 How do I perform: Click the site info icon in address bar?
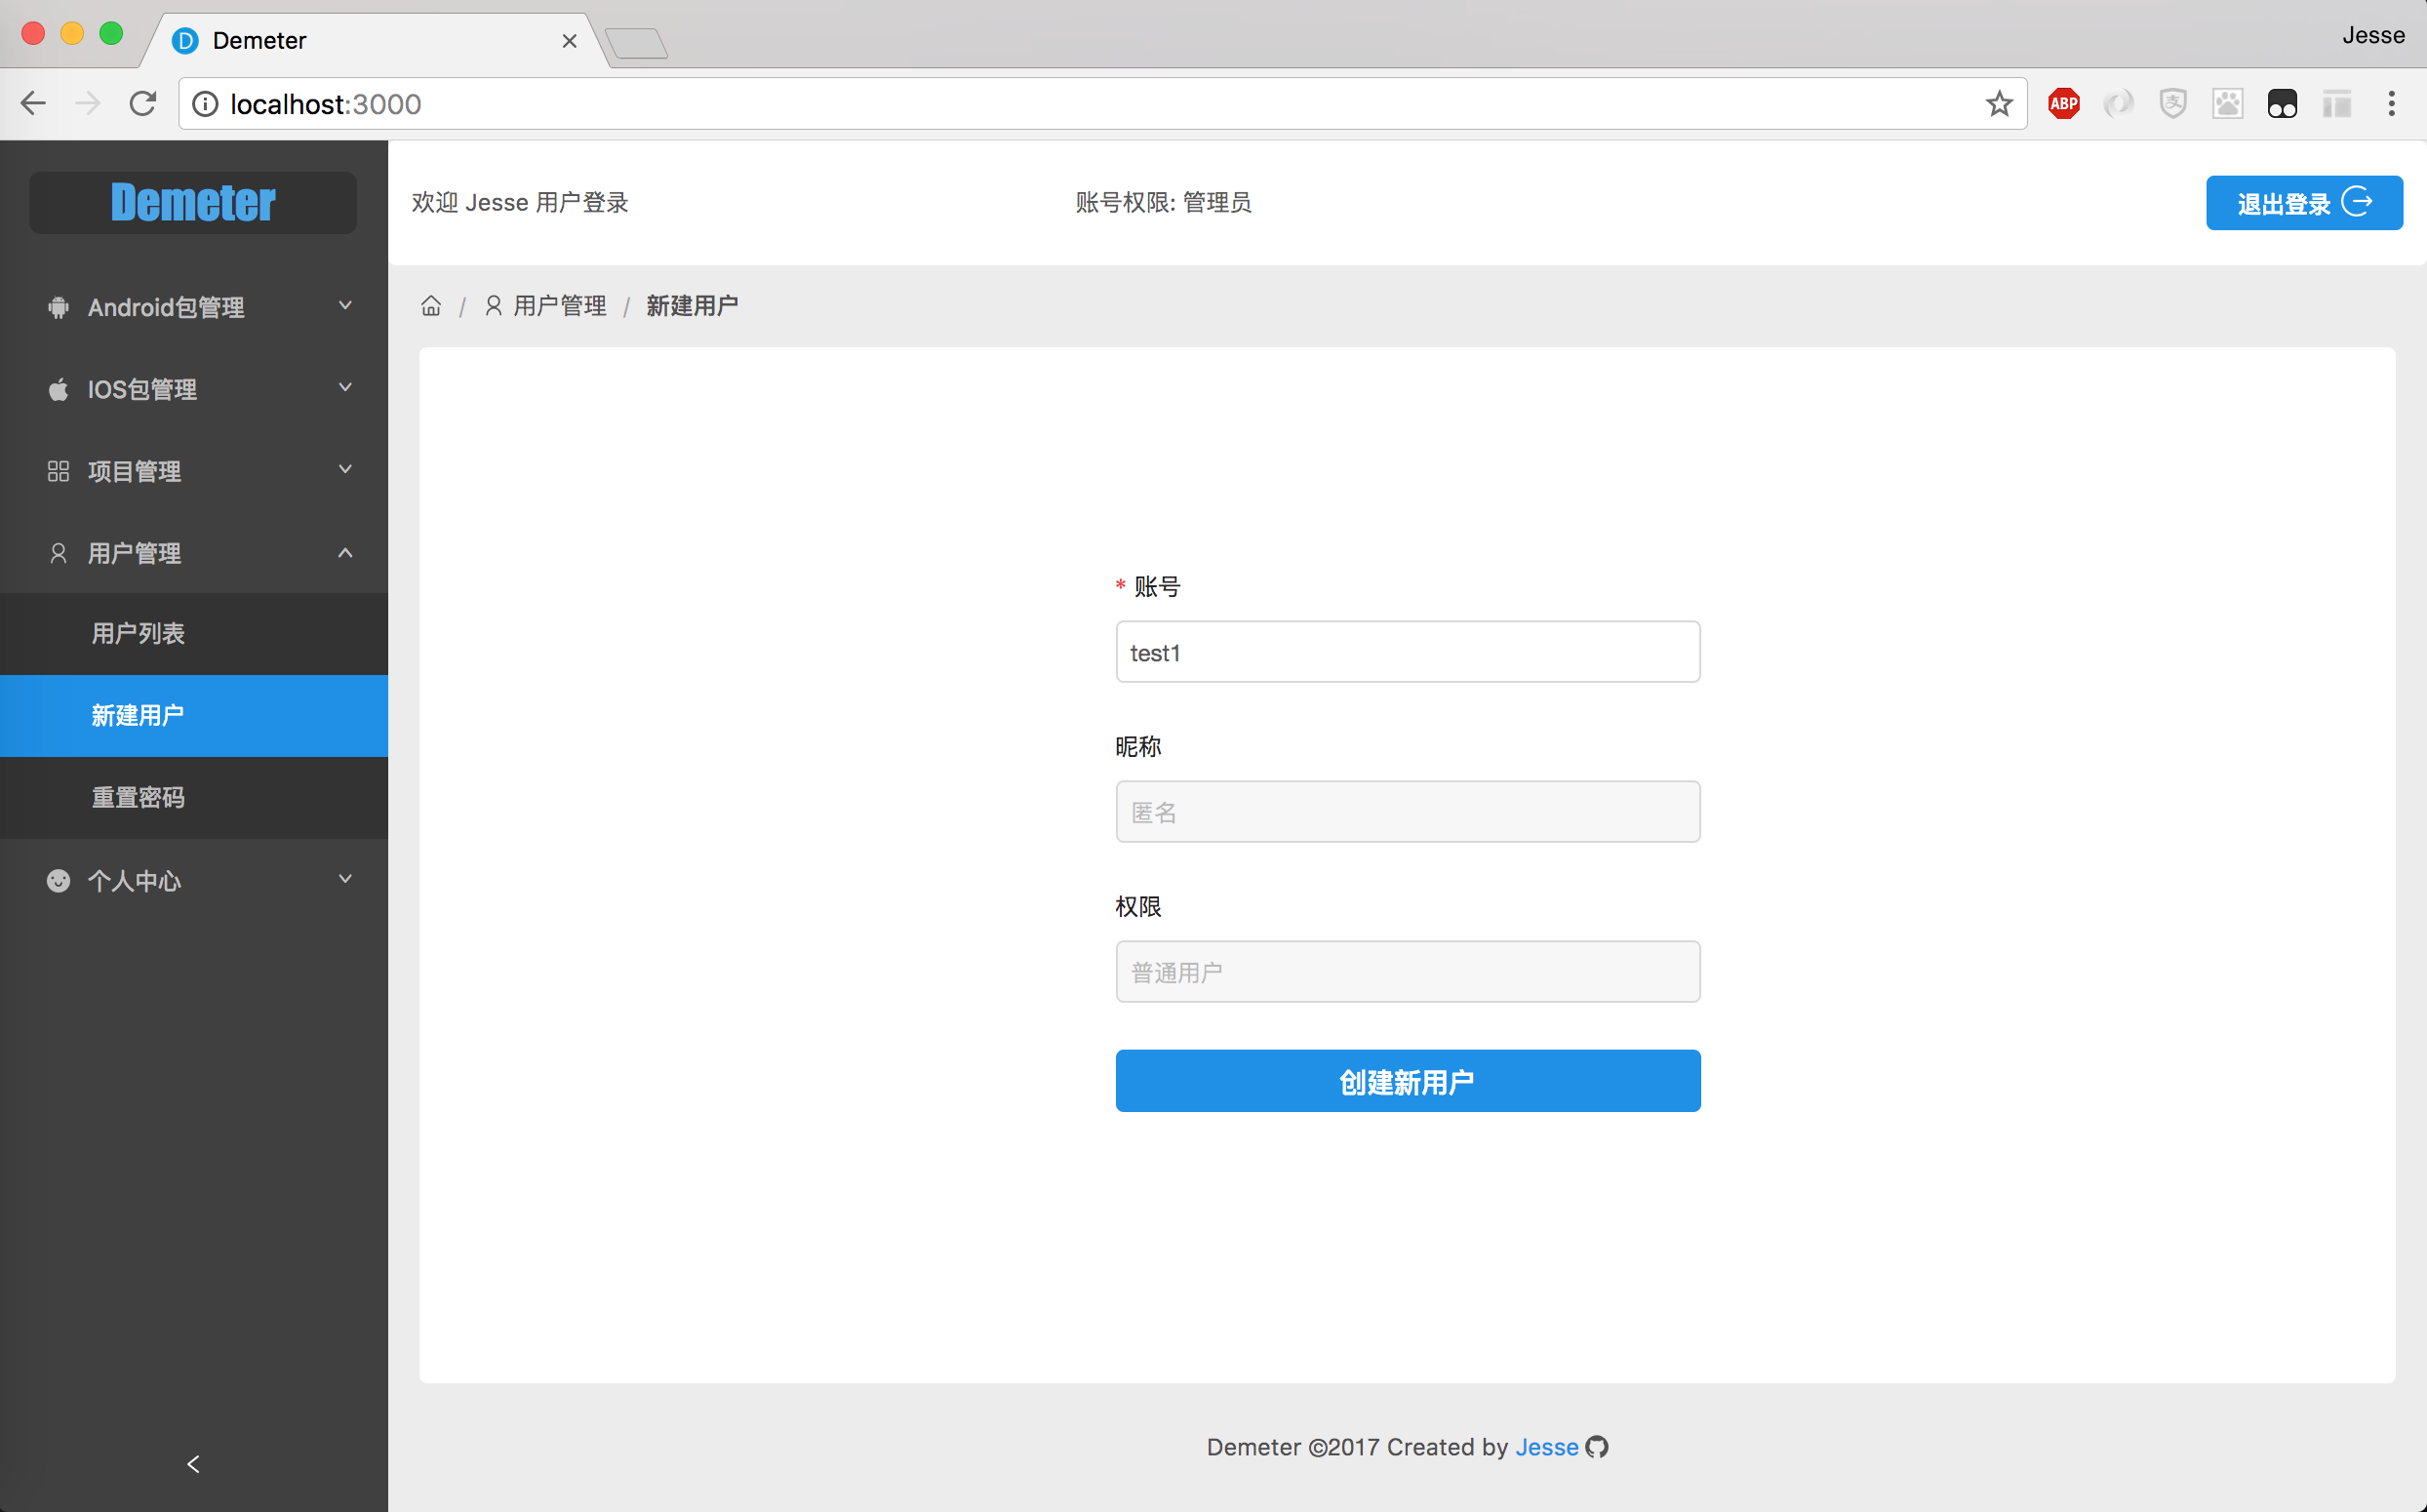(205, 104)
